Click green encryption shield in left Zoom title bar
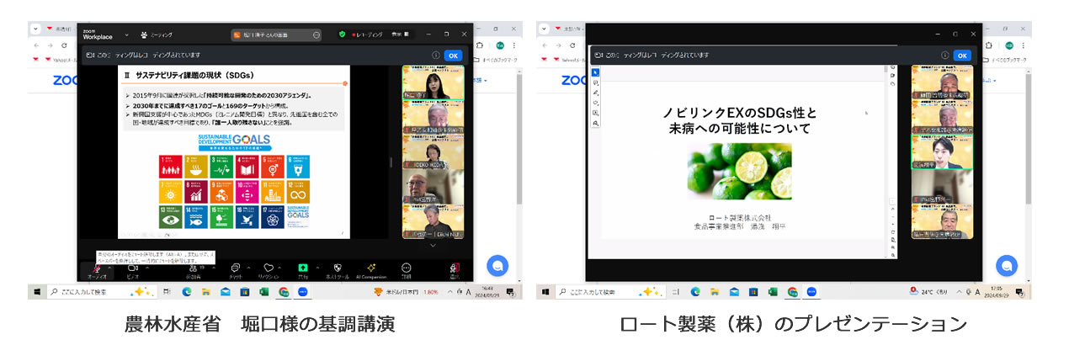Screen dimensions: 1069x361 [x=342, y=35]
